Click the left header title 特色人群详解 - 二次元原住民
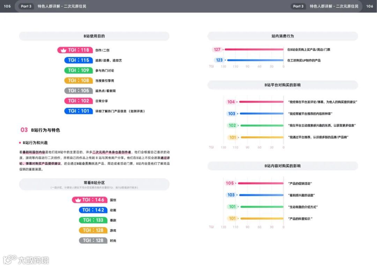This screenshot has width=377, height=267. (62, 6)
